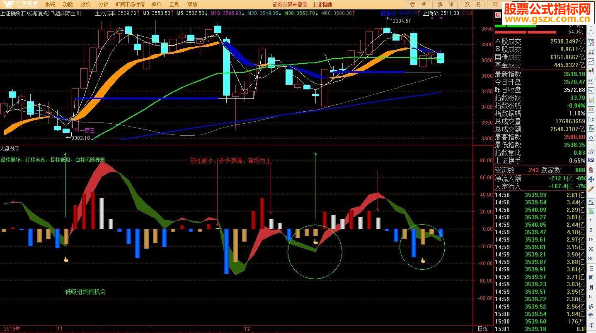Click the 昨日收盘 value 3572.88

point(574,90)
